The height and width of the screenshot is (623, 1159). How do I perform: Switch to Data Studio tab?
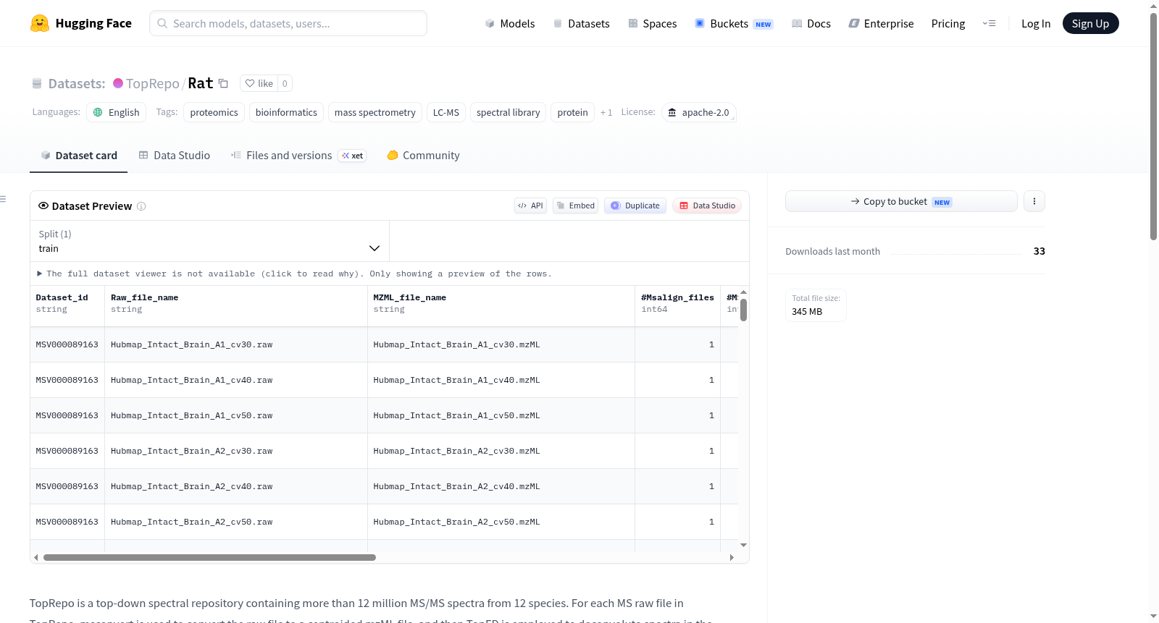pyautogui.click(x=175, y=156)
